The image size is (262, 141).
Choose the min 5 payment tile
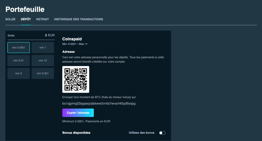19,74
